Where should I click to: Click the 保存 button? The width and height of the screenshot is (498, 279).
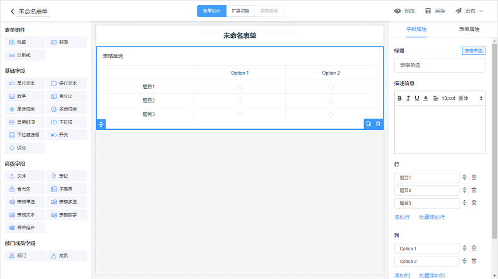435,11
